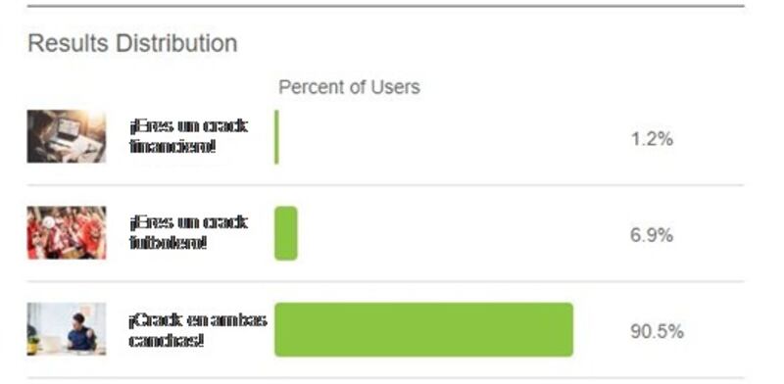This screenshot has height=384, width=784.
Task: Select the thumbnail of man at desk
Action: (x=67, y=328)
